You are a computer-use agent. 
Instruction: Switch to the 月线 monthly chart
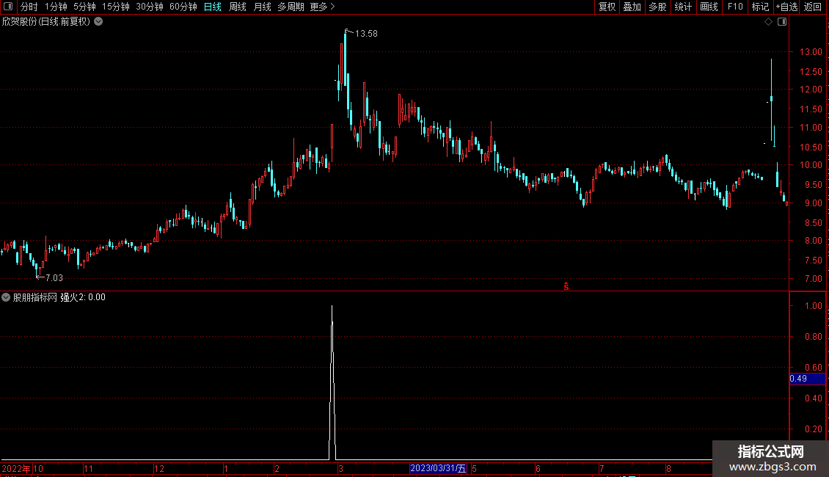click(262, 7)
